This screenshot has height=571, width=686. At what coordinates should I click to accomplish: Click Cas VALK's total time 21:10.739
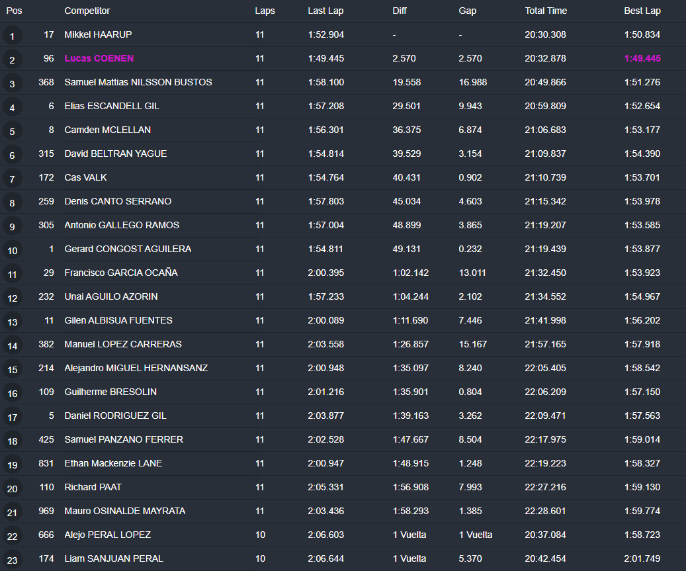(x=545, y=177)
